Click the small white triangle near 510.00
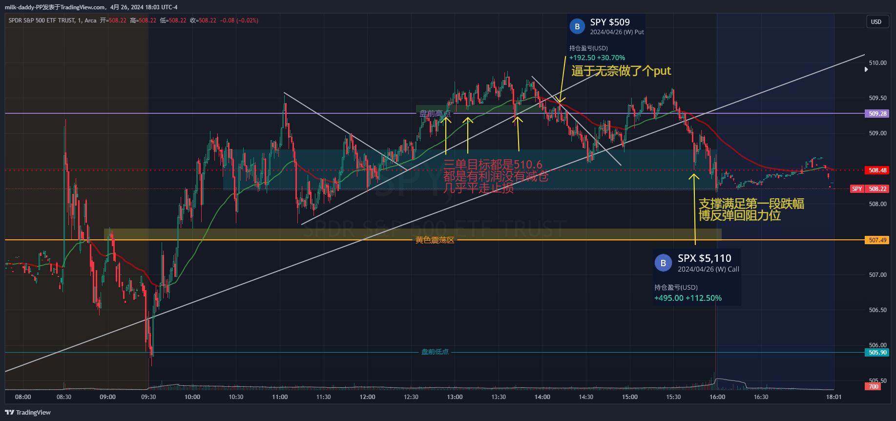The image size is (896, 421). (x=866, y=69)
